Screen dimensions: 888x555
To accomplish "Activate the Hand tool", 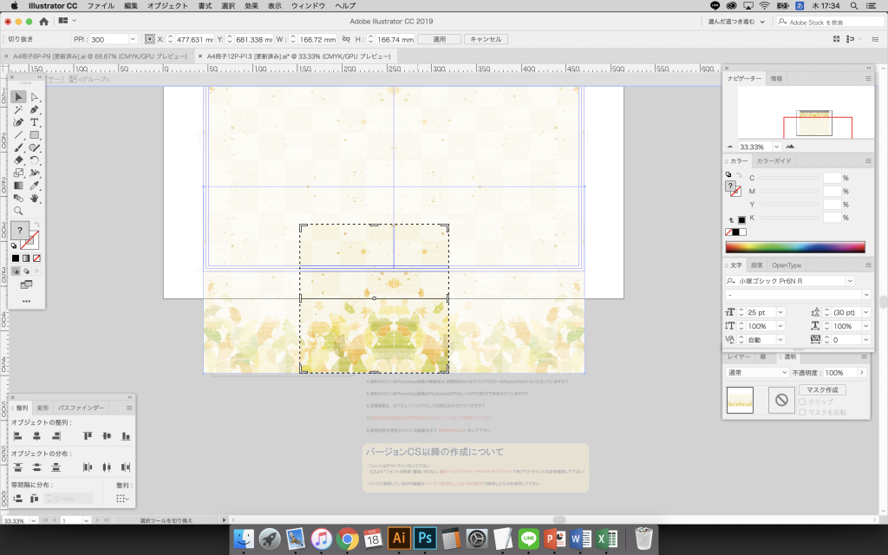I will (x=35, y=198).
